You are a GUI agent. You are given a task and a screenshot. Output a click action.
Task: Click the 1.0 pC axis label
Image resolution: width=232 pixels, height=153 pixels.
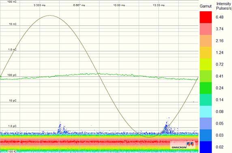[x=12, y=126]
